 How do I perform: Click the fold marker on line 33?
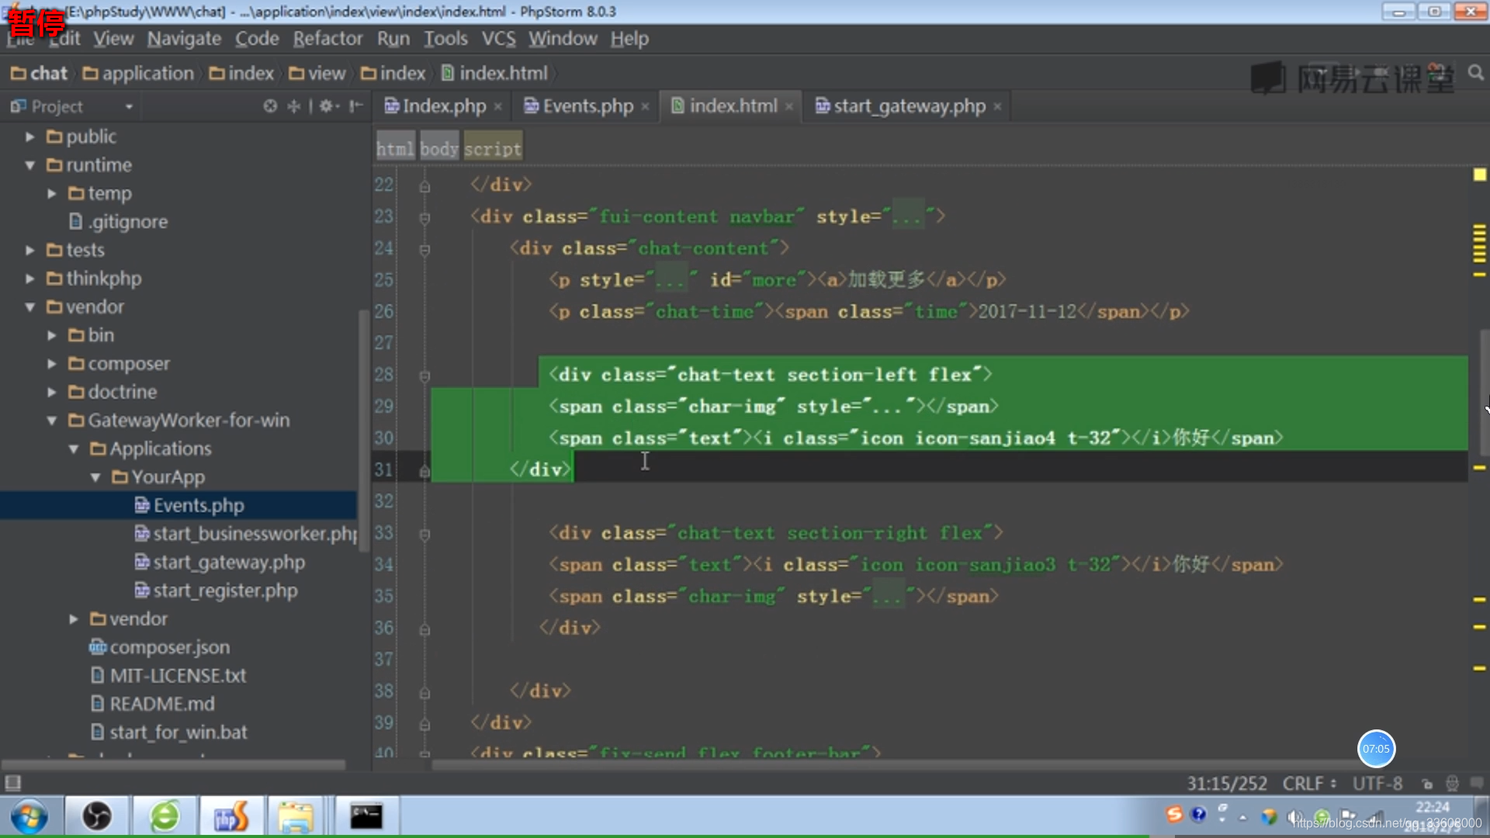(424, 535)
